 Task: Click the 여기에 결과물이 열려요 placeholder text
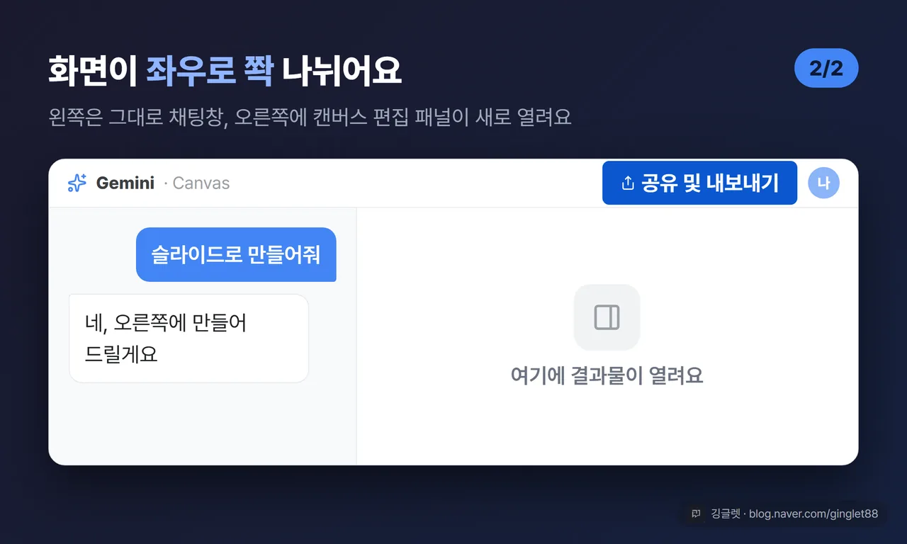pyautogui.click(x=607, y=375)
